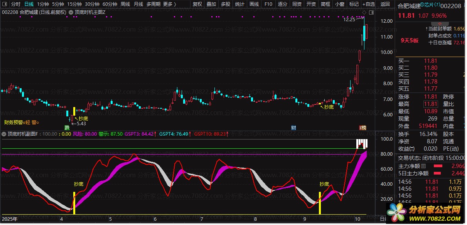Select the 60分钟 period tab
Viewport: 467px width, 225px height.
[x=110, y=4]
